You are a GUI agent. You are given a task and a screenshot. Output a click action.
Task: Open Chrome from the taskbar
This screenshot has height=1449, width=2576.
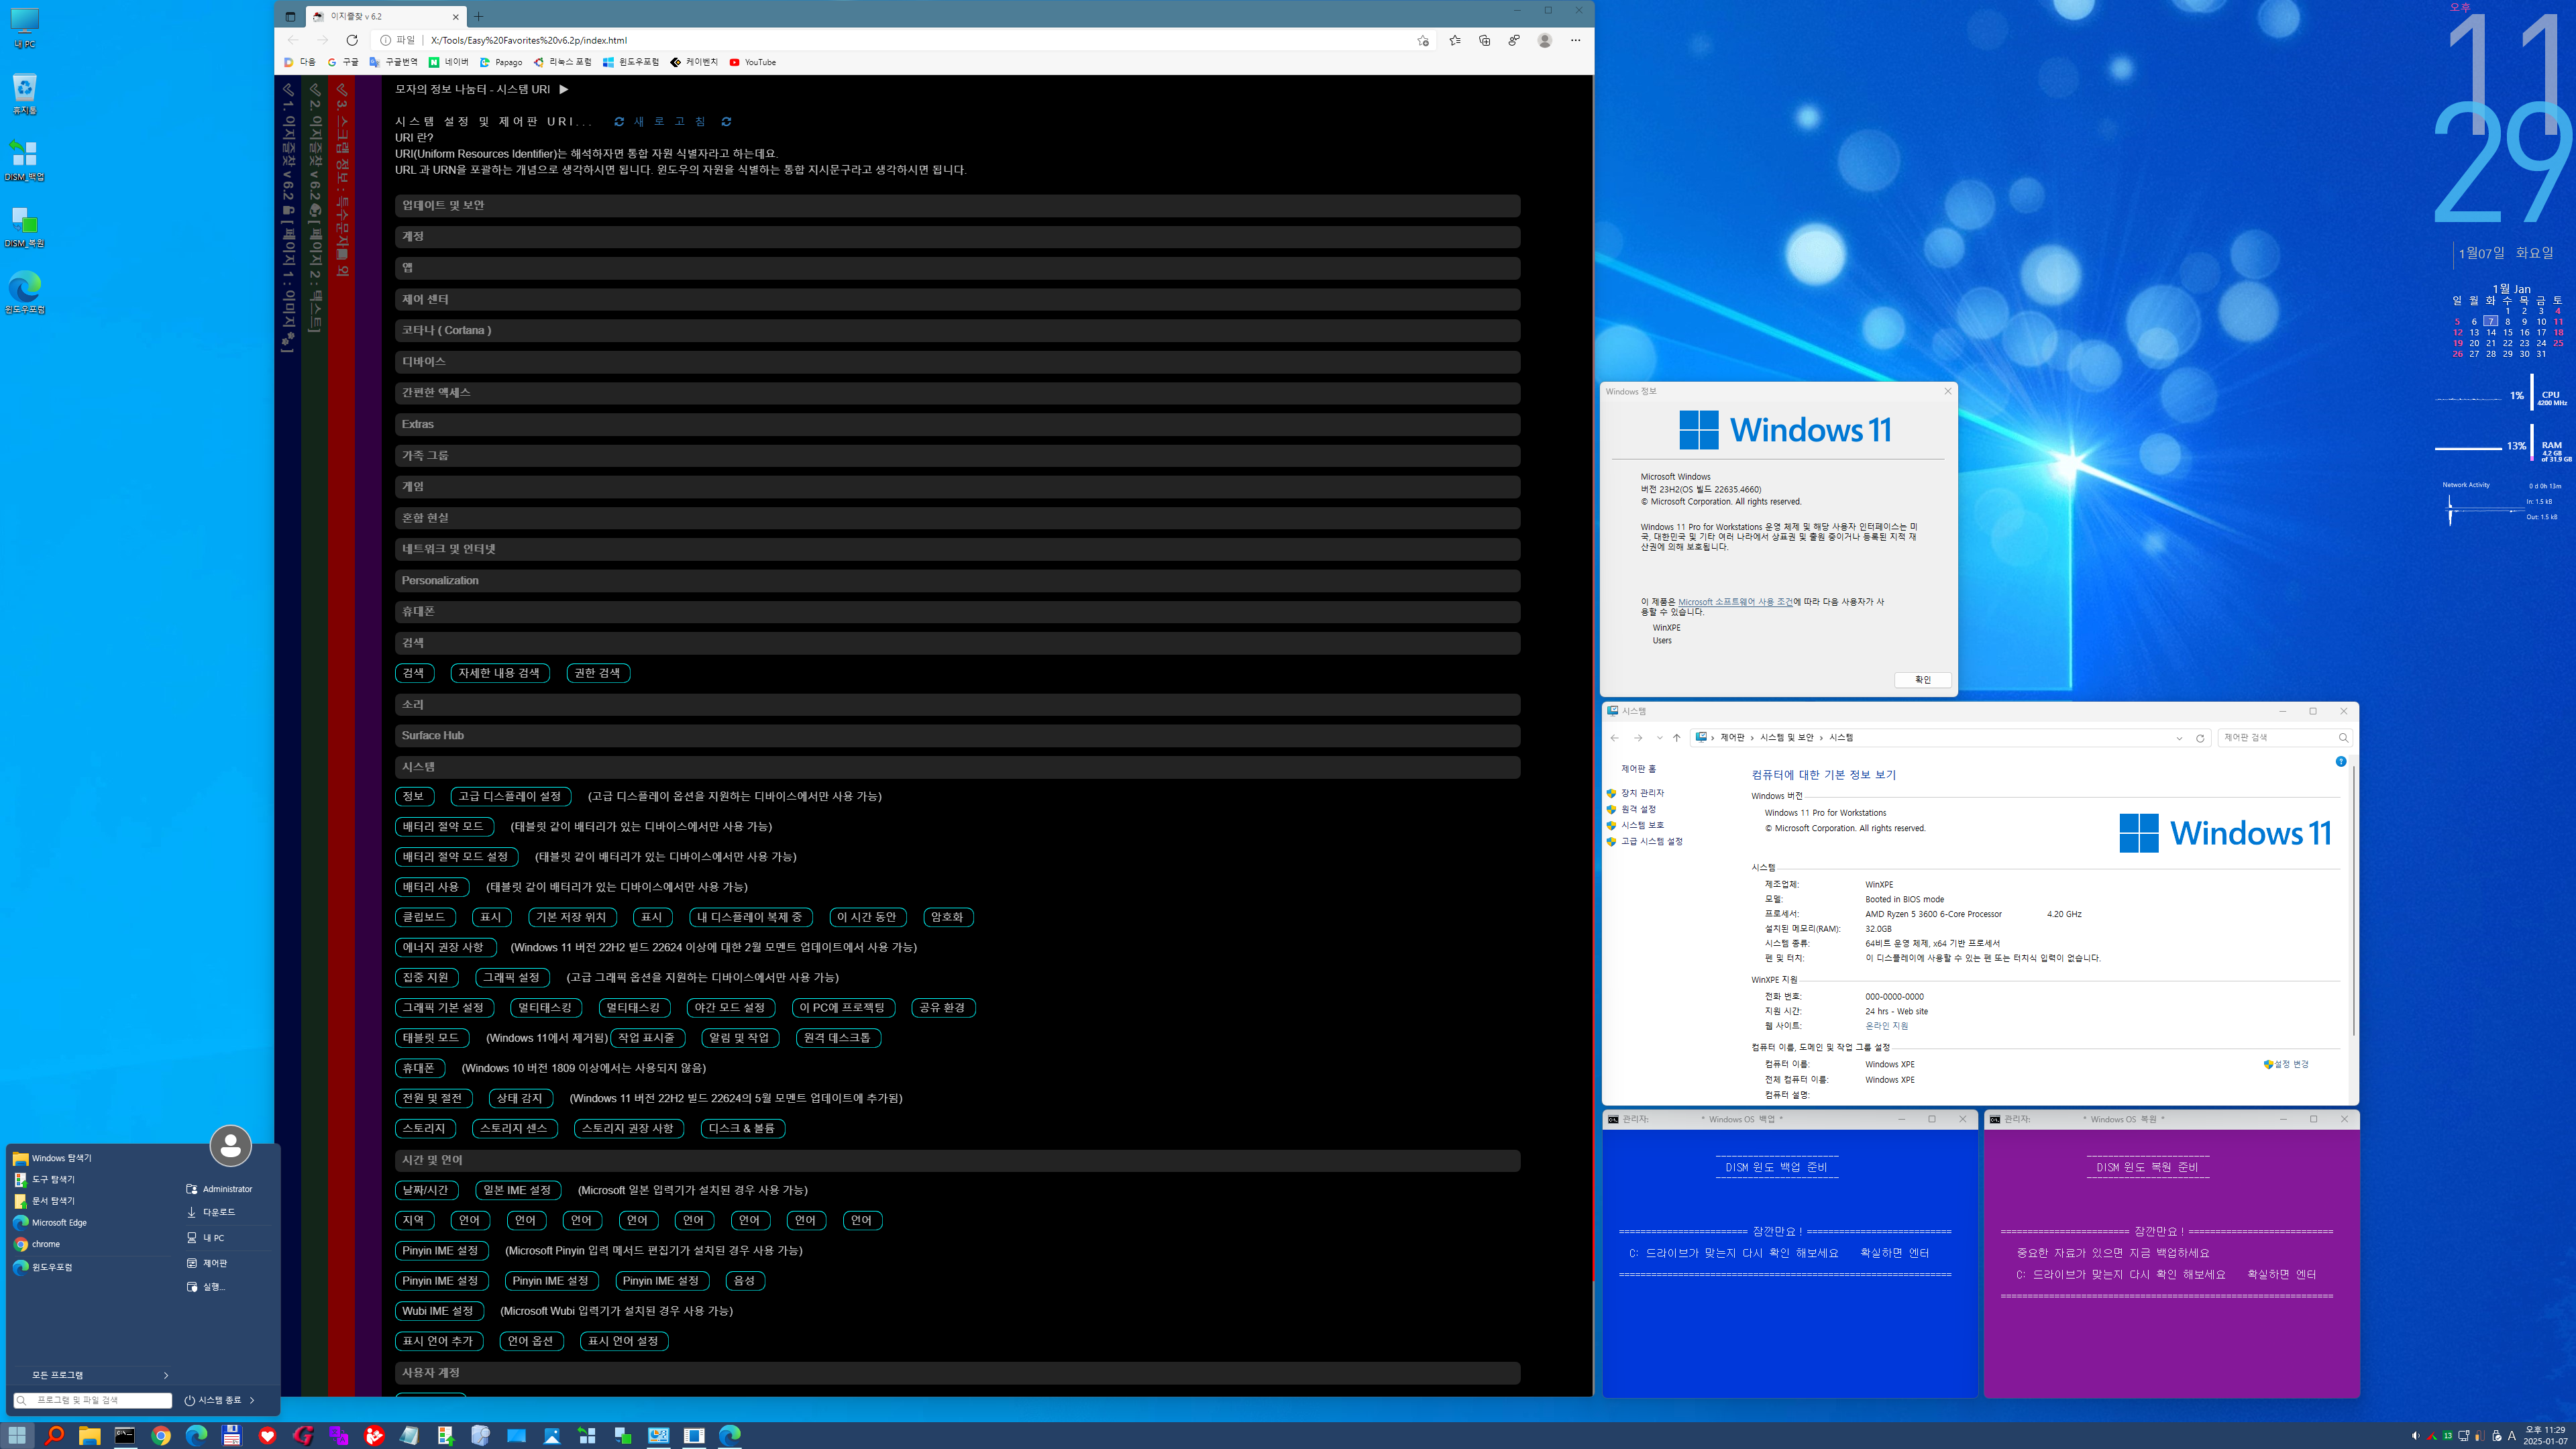(x=161, y=1435)
